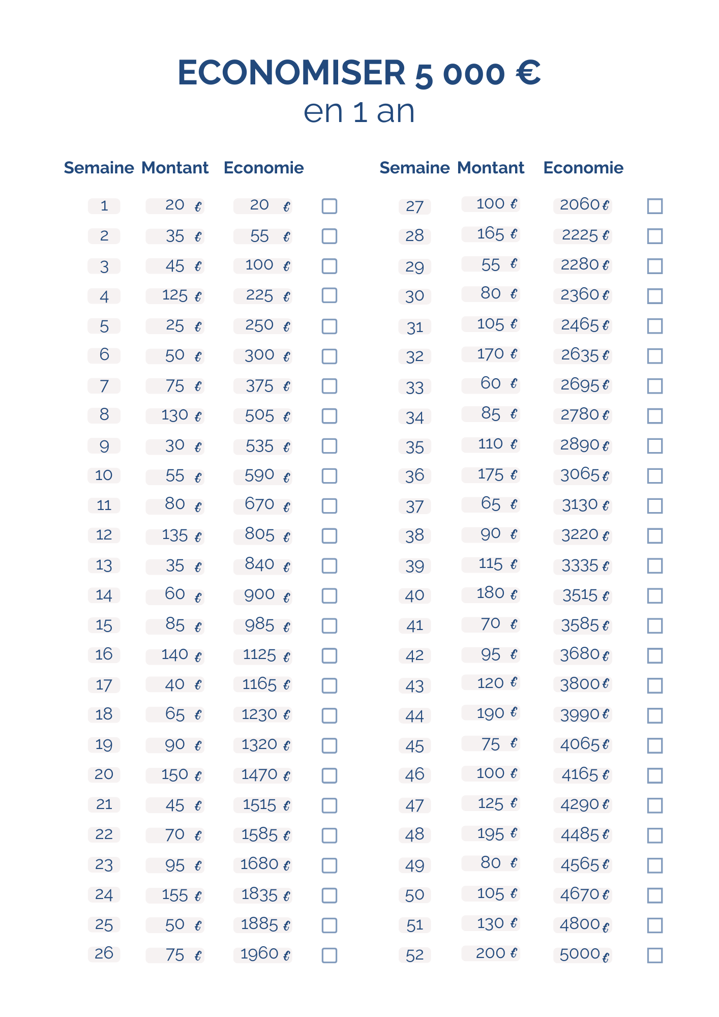Check the box next to 2635 €

pos(655,356)
